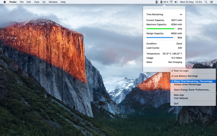Click the date and time display
217x136 pixels.
(191, 2)
